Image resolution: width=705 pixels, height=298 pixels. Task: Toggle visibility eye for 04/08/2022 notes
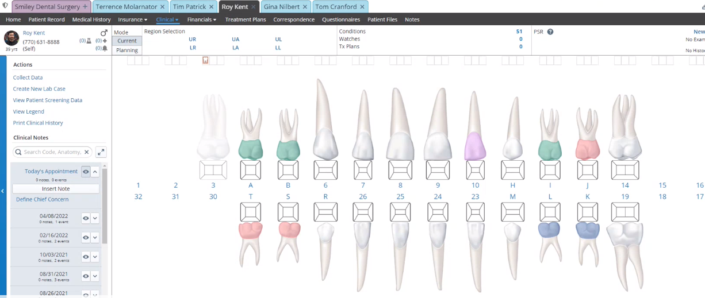tap(86, 218)
